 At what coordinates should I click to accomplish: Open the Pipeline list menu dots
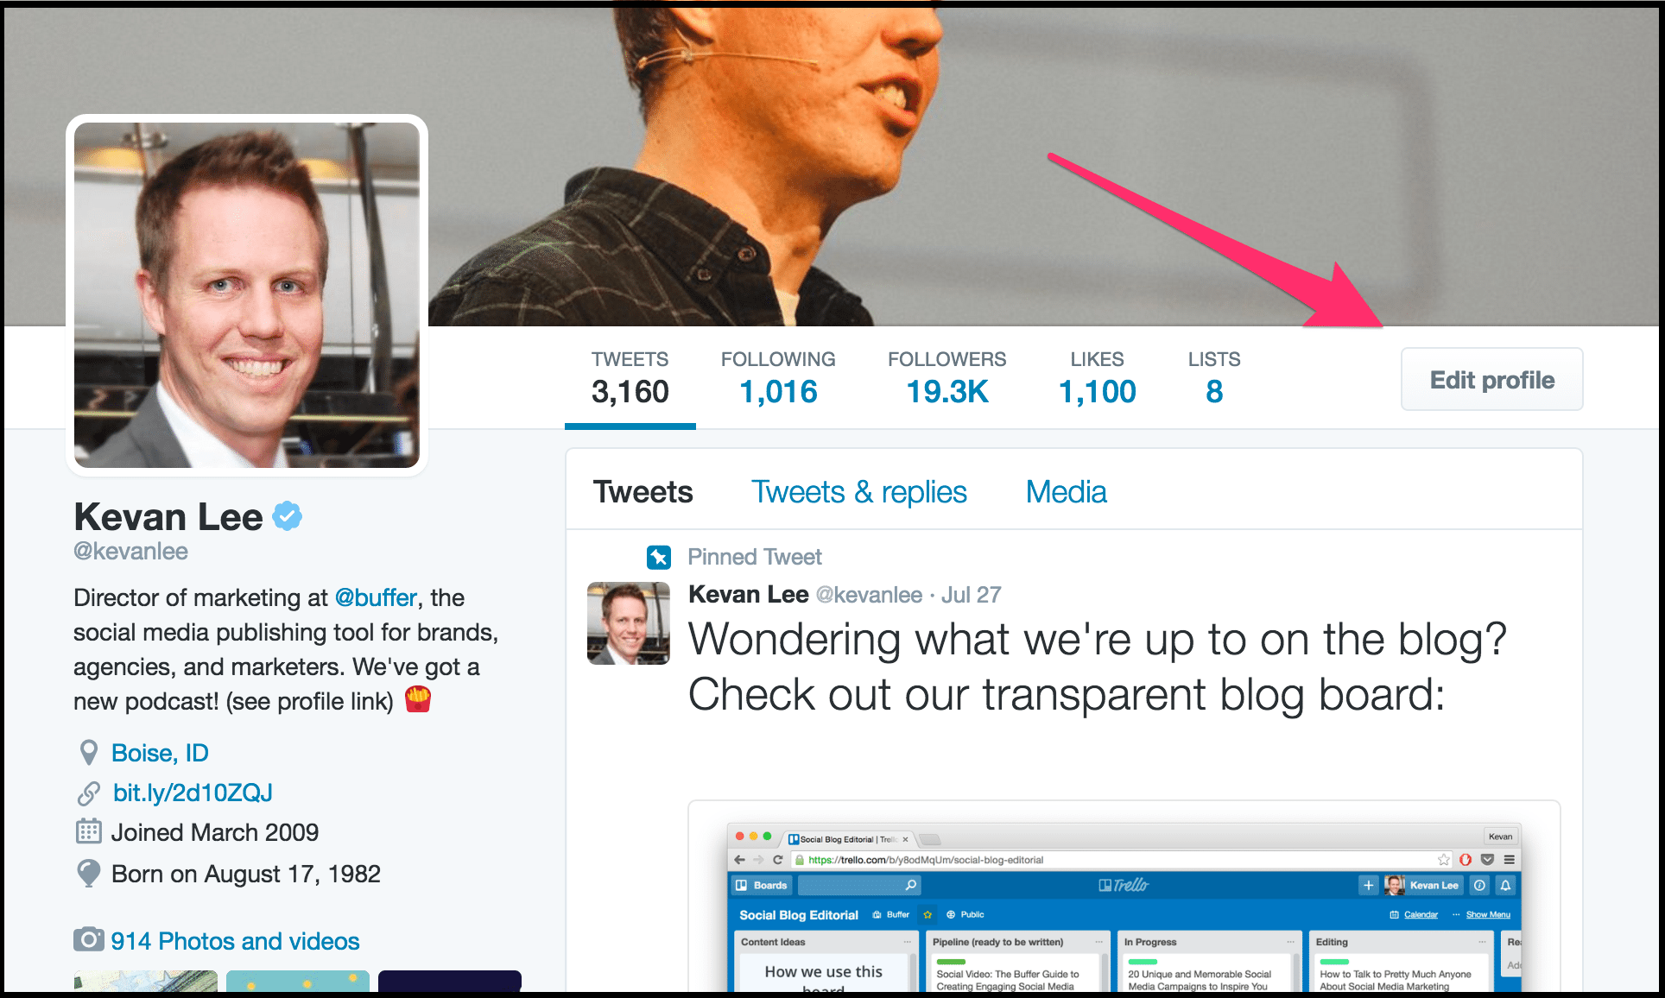coord(1098,942)
